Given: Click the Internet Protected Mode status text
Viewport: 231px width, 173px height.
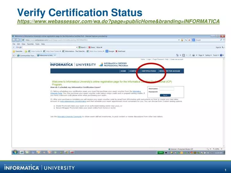Looking at the screenshot, I should [181, 149].
